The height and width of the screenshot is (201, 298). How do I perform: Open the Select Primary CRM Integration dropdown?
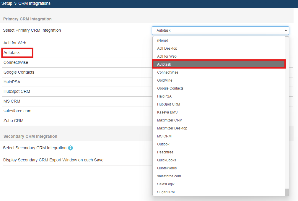click(220, 30)
